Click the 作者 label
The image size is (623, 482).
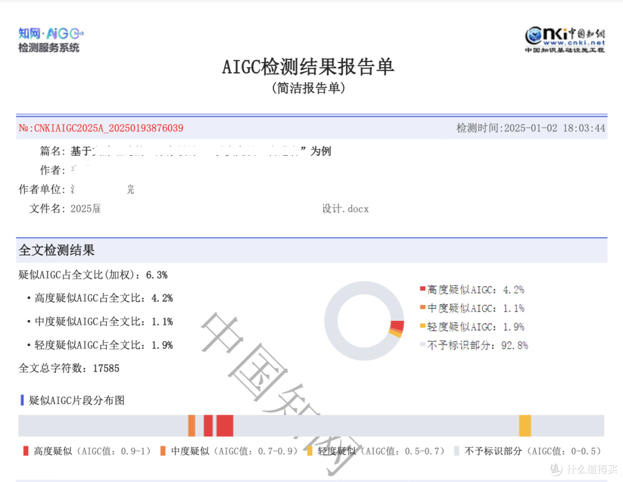coord(52,170)
